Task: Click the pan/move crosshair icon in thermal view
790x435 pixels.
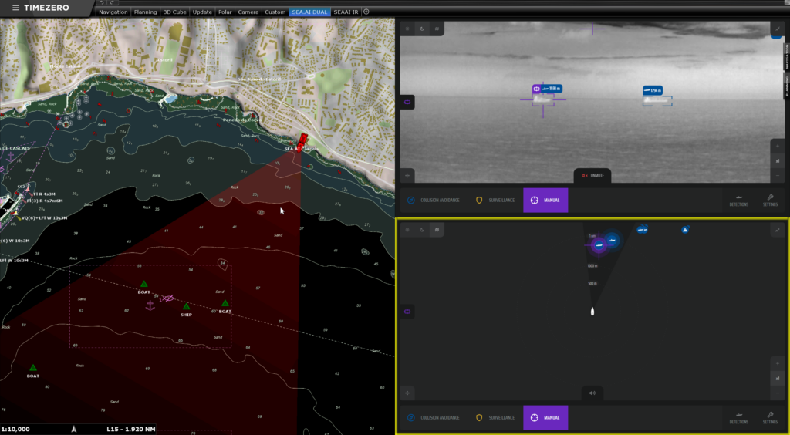Action: coord(407,175)
